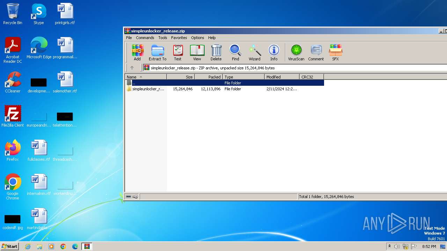447x251 pixels.
Task: Open Recycle Bin on the desktop
Action: [13, 14]
